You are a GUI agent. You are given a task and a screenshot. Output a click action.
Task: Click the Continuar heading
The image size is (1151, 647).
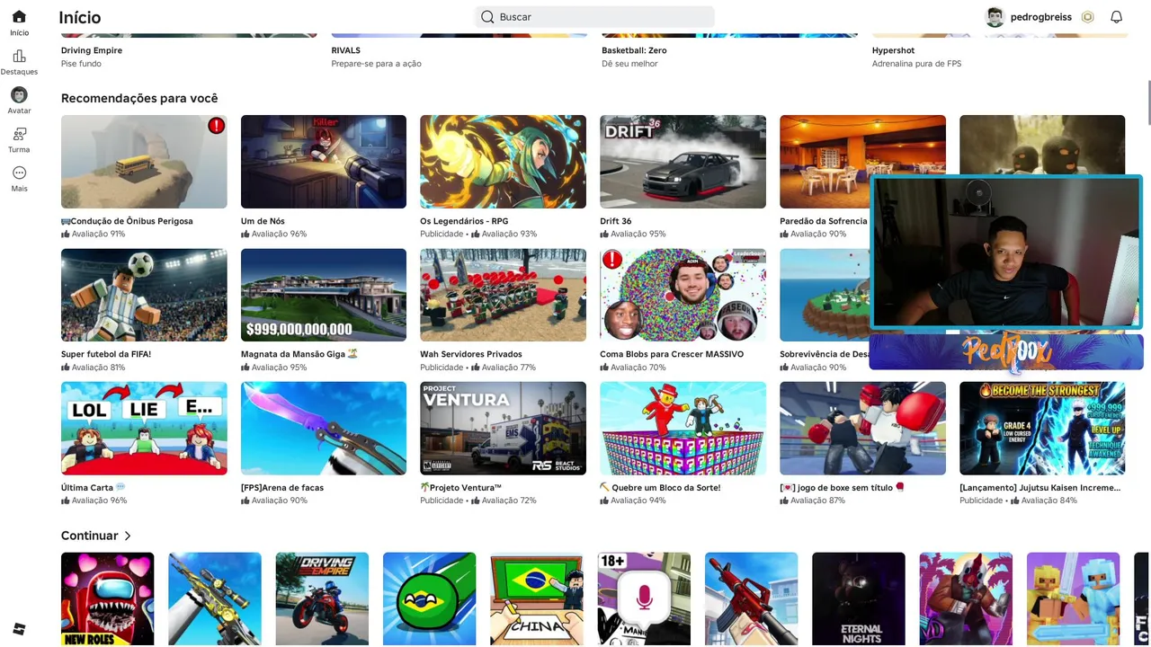click(x=90, y=536)
